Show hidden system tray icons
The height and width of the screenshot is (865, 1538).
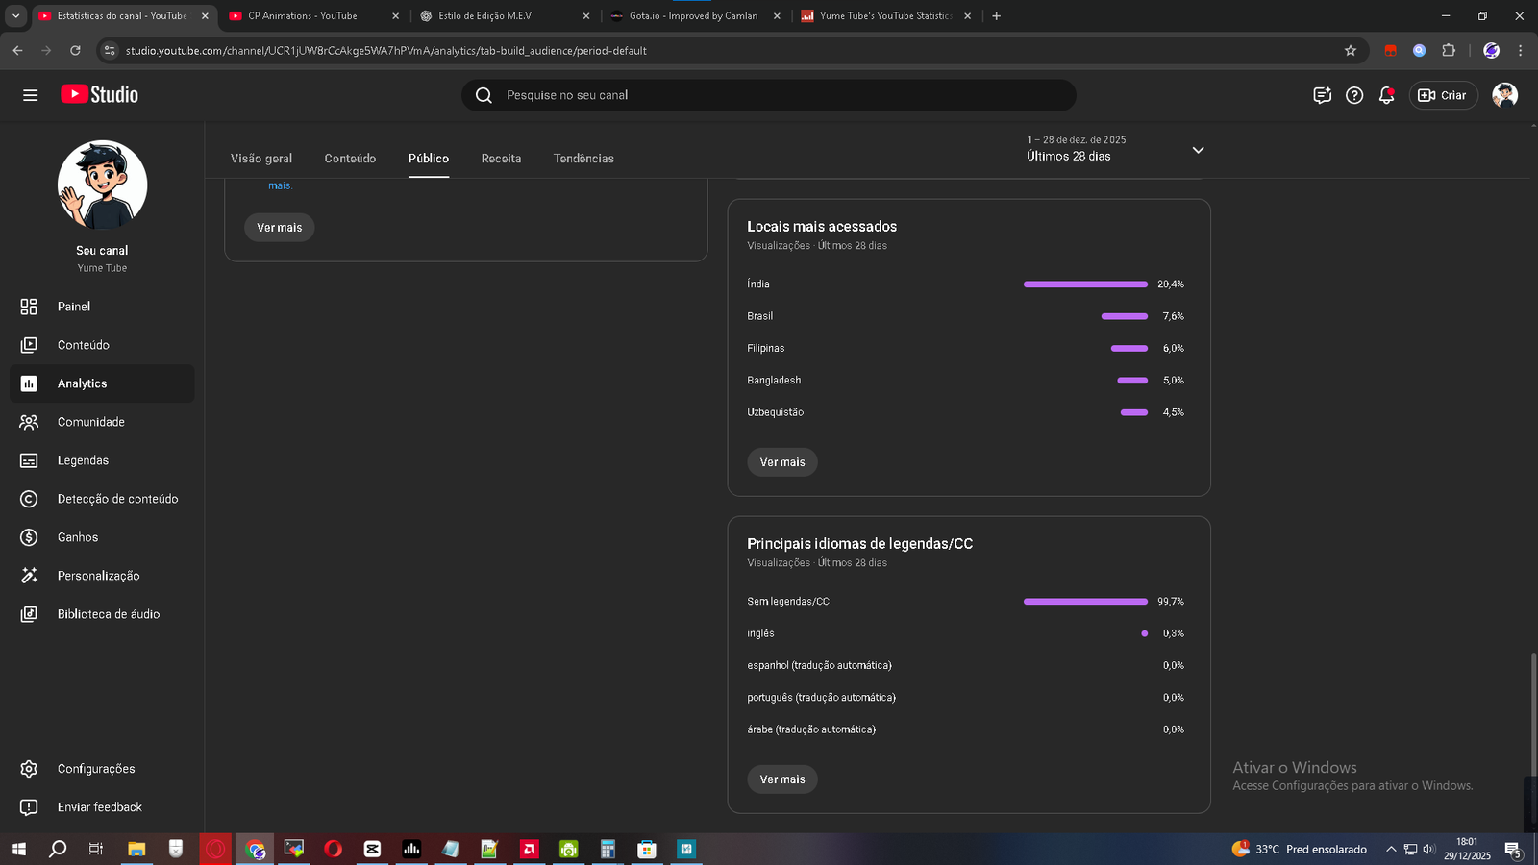click(1390, 850)
